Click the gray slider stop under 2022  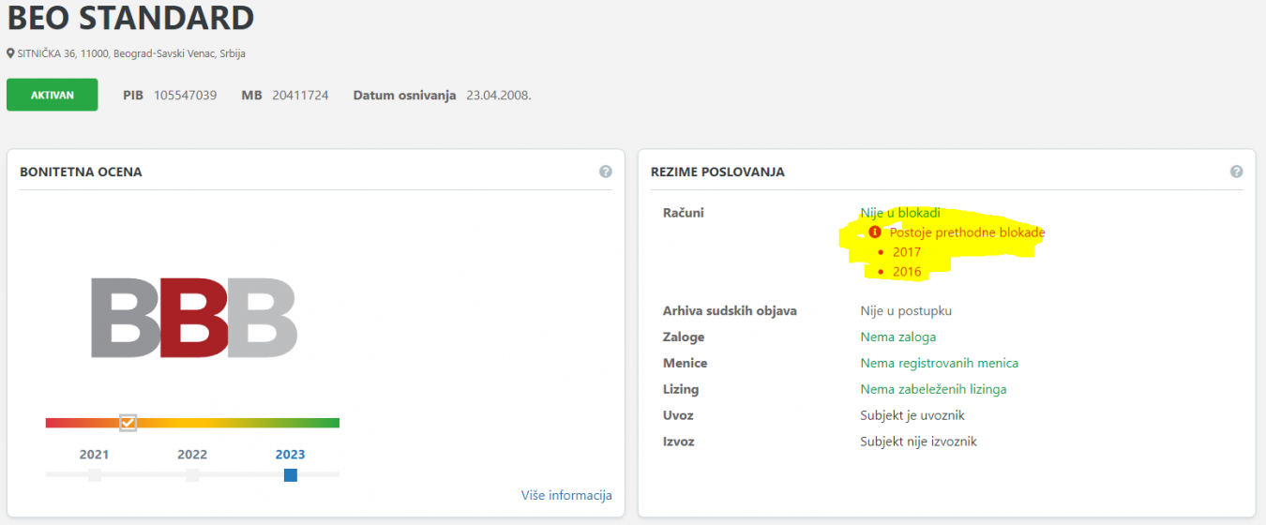click(x=192, y=475)
